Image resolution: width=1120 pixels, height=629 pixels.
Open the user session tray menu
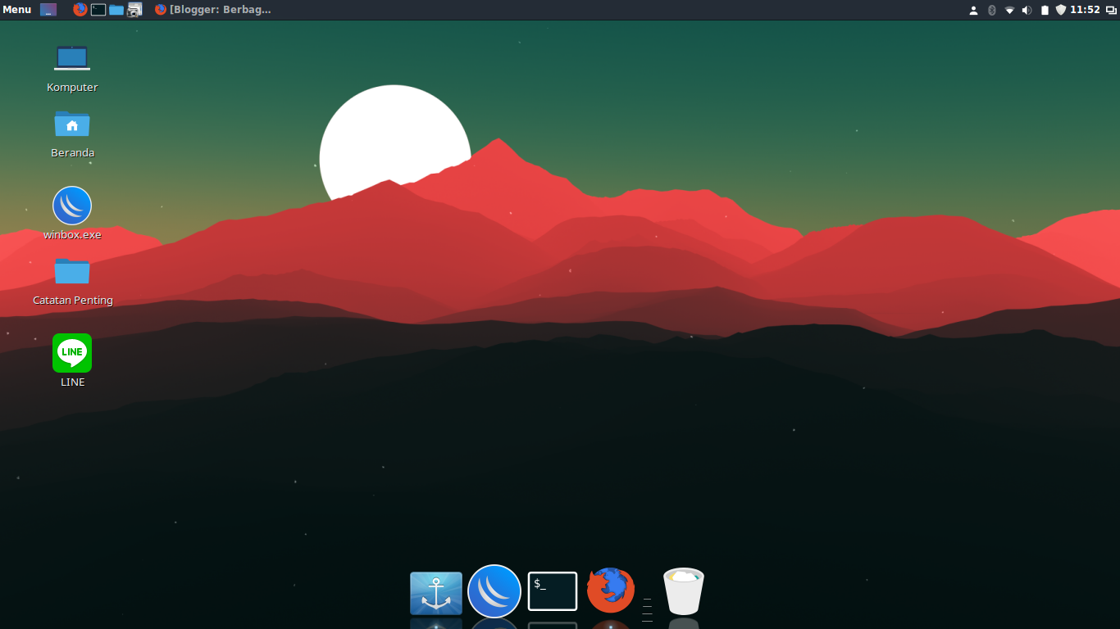(973, 10)
